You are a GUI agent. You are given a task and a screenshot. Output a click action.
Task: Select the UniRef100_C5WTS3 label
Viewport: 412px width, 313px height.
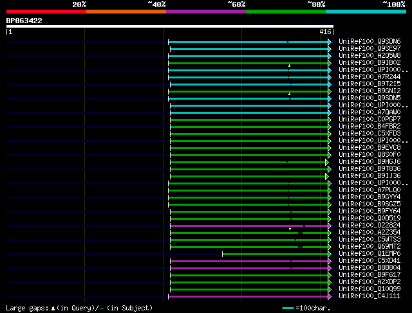point(370,240)
